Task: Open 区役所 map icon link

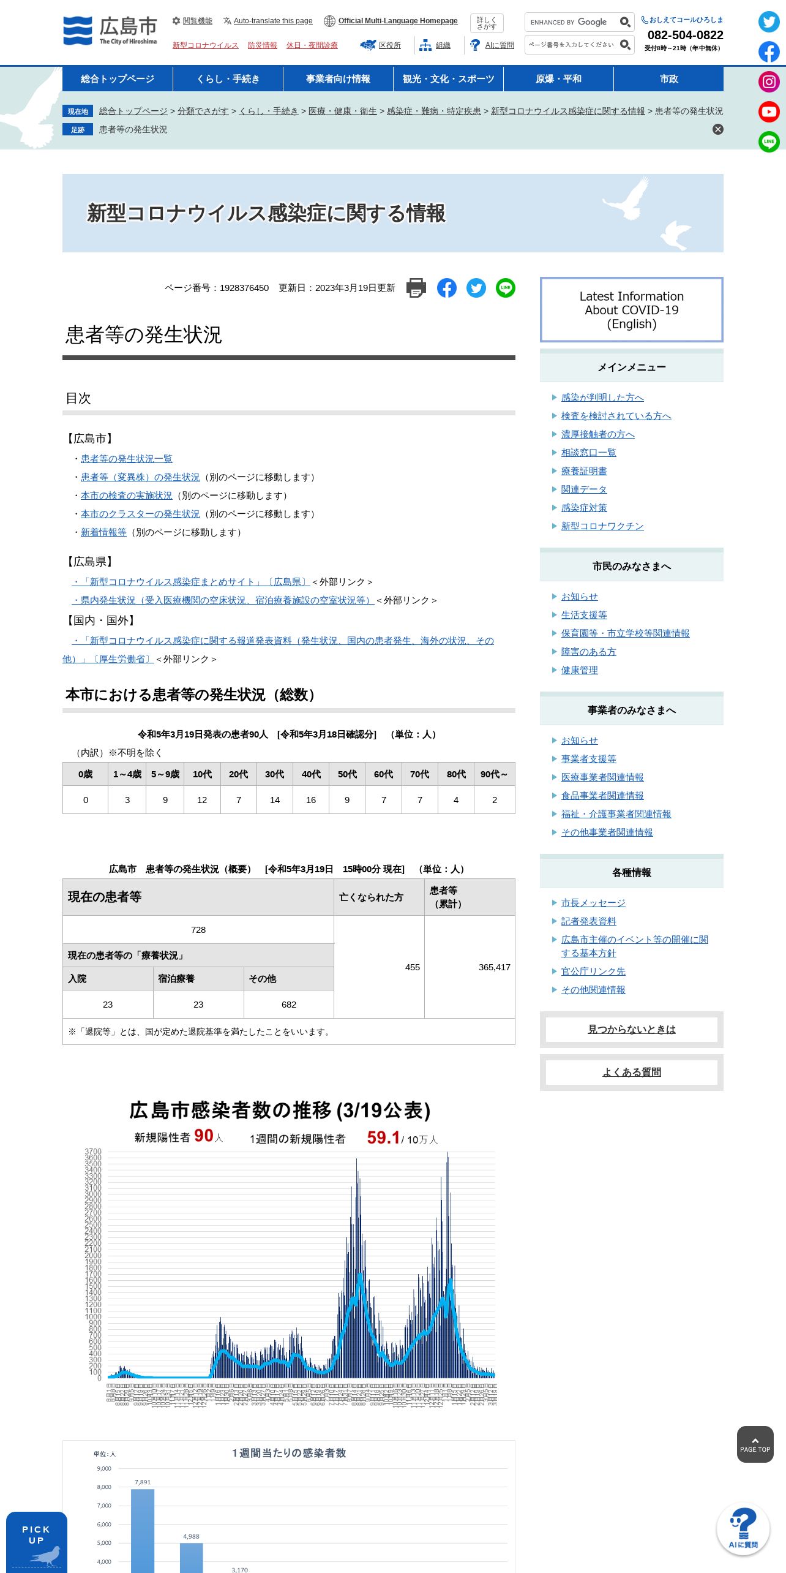Action: [381, 45]
